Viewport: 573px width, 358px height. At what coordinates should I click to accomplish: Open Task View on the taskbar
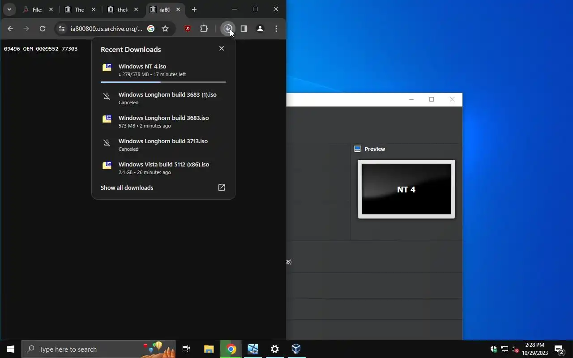pyautogui.click(x=186, y=349)
